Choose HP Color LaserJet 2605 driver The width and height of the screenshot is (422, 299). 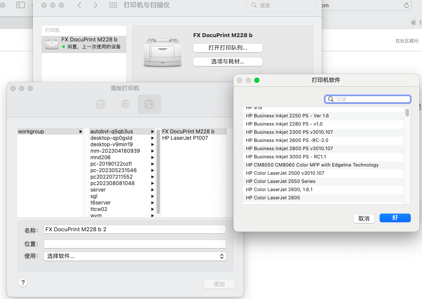(x=273, y=198)
